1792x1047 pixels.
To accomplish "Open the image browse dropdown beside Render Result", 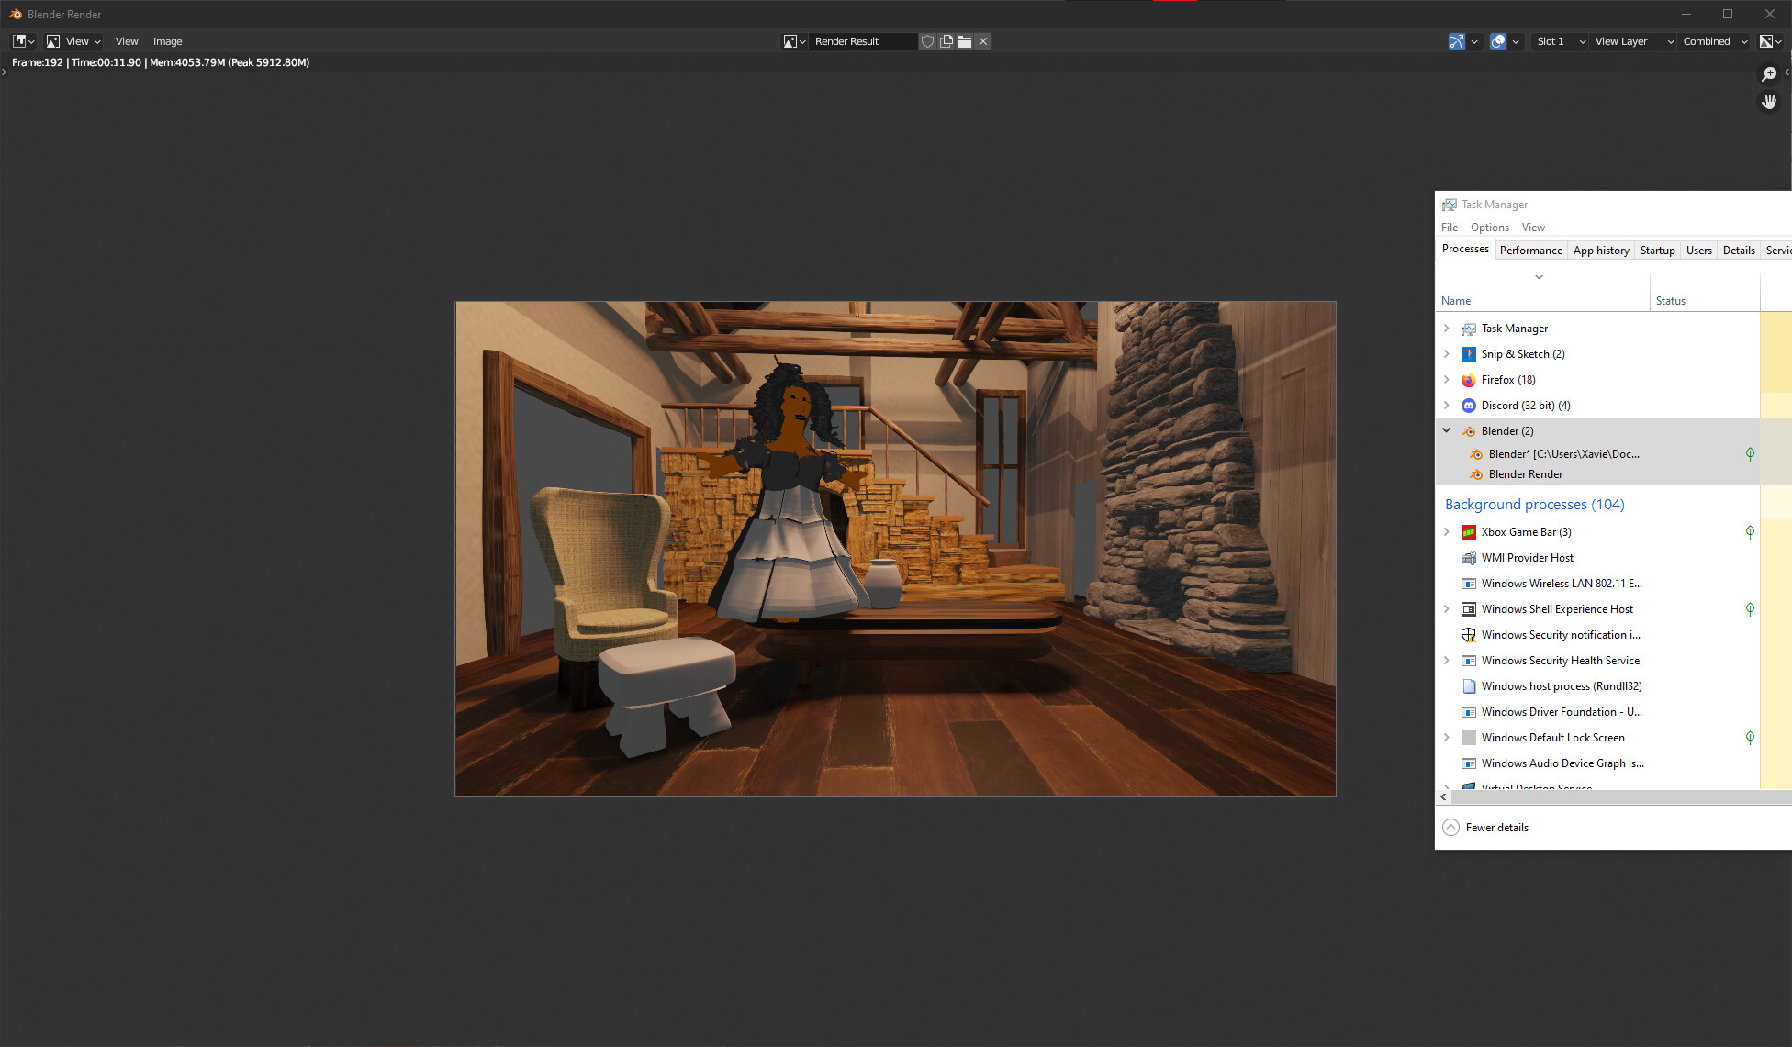I will tap(794, 41).
